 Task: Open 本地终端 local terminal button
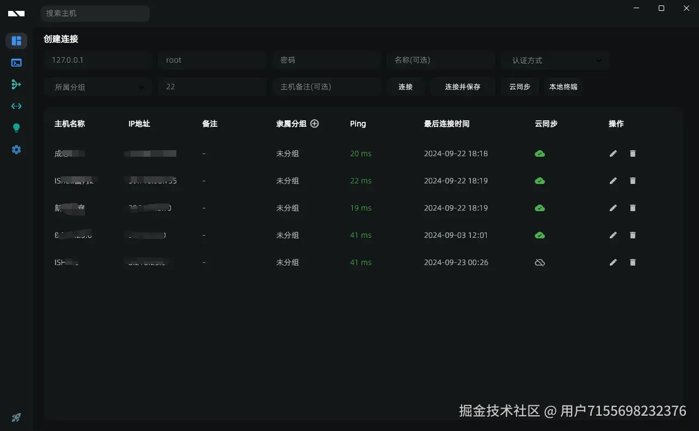click(x=563, y=87)
